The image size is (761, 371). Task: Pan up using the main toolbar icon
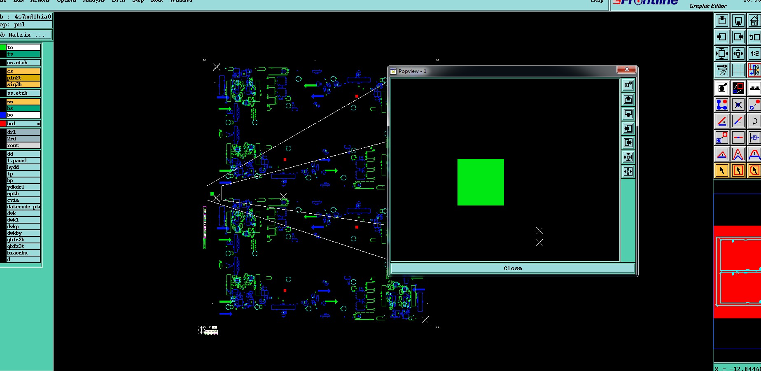(x=722, y=20)
